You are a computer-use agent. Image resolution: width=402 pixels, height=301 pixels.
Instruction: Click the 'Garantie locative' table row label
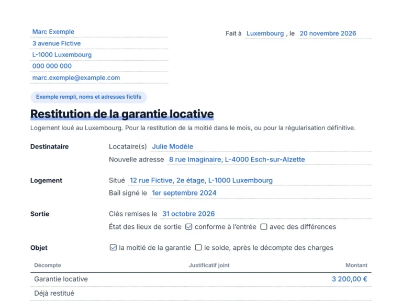(x=61, y=279)
